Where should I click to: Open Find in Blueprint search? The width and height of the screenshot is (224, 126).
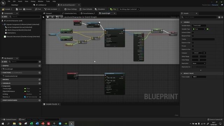[38, 9]
